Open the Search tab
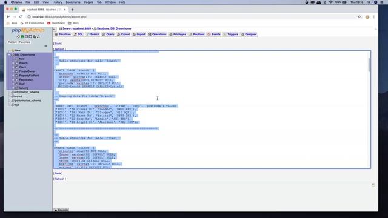The image size is (388, 218). (x=93, y=35)
